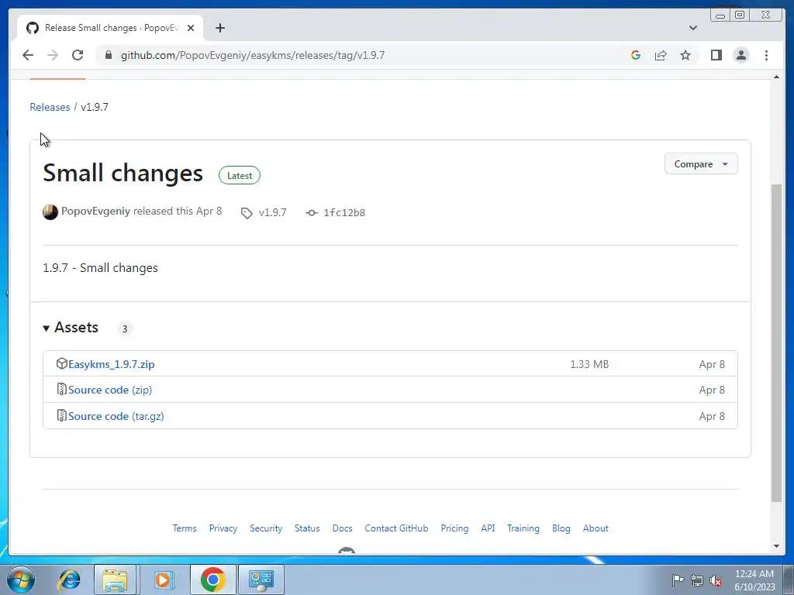Bookmark this tab with the star
The width and height of the screenshot is (794, 595).
[x=685, y=55]
